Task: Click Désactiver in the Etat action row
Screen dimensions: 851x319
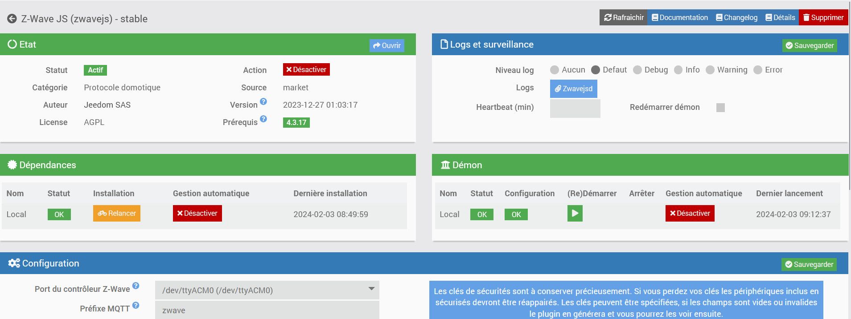Action: 306,69
